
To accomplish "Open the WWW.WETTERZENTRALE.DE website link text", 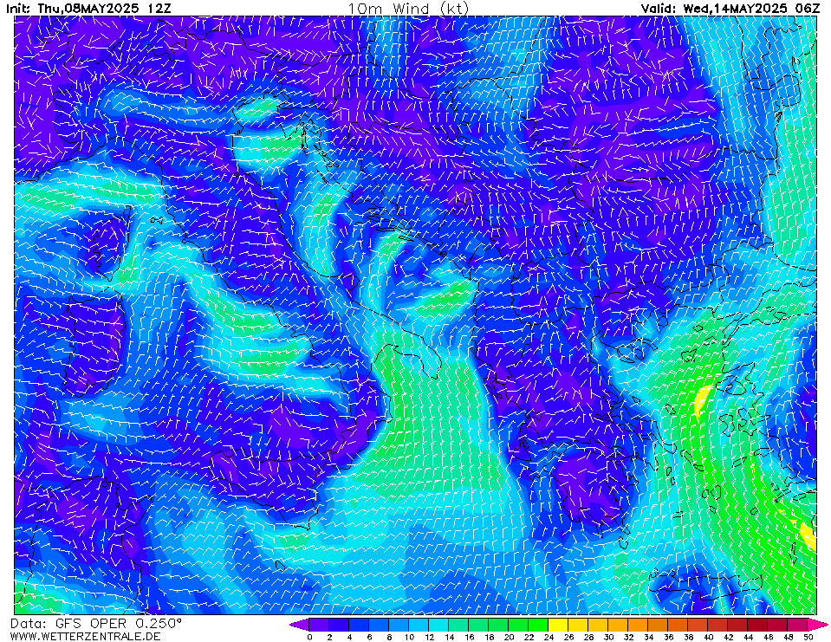I will pyautogui.click(x=85, y=636).
